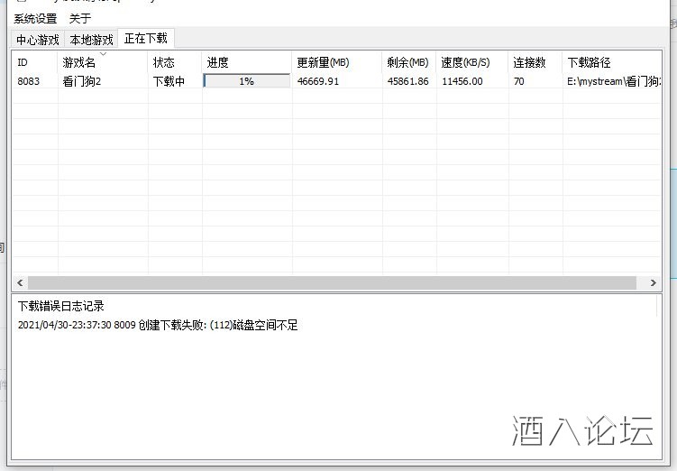Switch to the 本地游戏 tab
Image resolution: width=677 pixels, height=471 pixels.
point(91,40)
